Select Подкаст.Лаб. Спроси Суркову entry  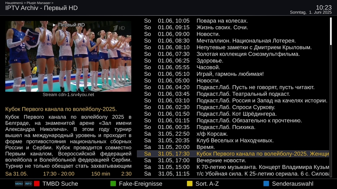[233, 107]
